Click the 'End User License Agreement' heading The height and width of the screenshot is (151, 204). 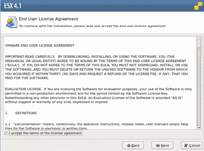[48, 19]
